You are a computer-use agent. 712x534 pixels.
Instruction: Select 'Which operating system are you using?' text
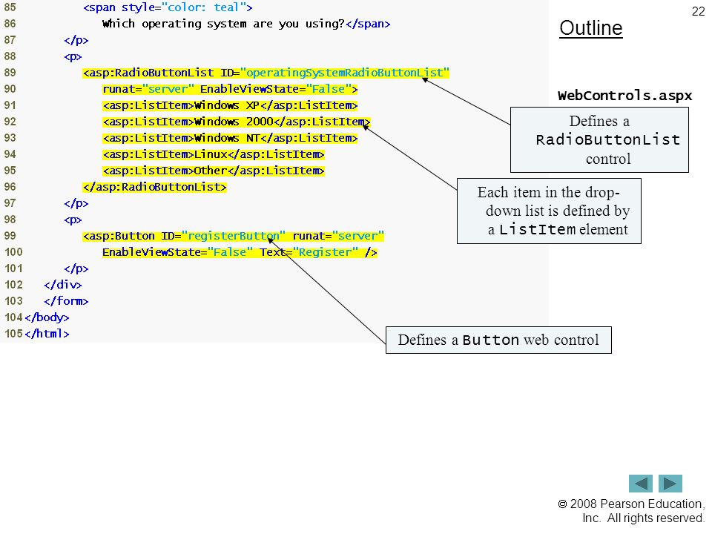[x=223, y=24]
